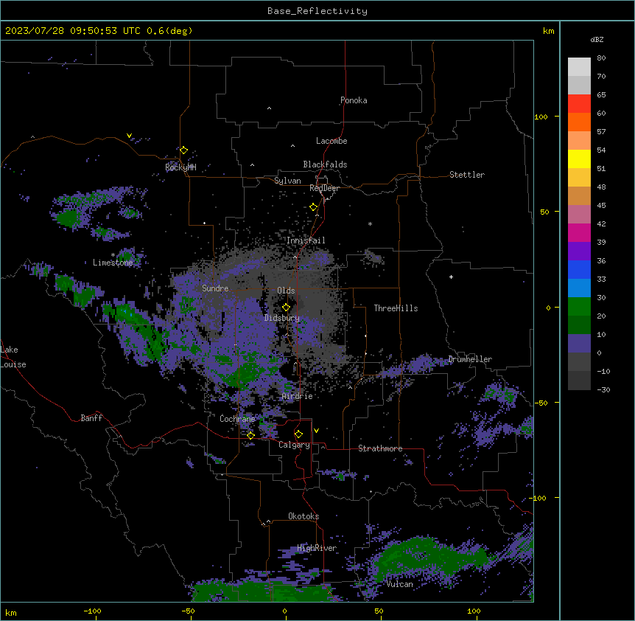Click the HighRiver label
635x621 pixels.
[x=317, y=548]
